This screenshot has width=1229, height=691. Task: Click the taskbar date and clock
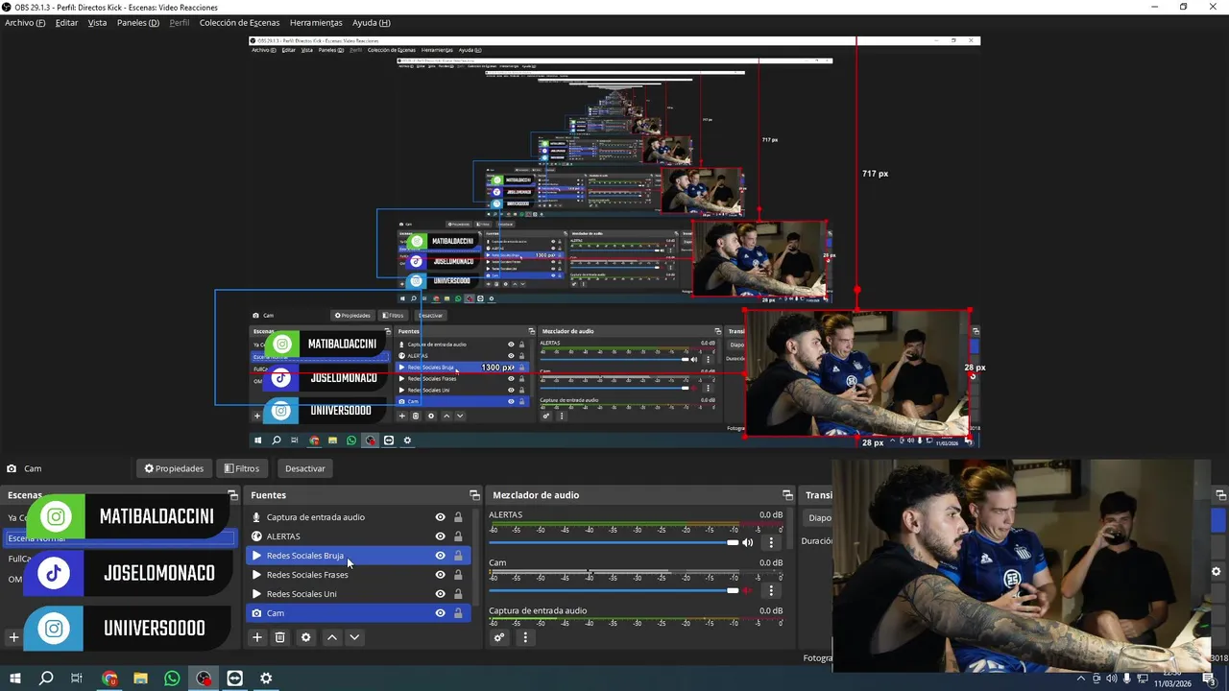coord(1173,679)
